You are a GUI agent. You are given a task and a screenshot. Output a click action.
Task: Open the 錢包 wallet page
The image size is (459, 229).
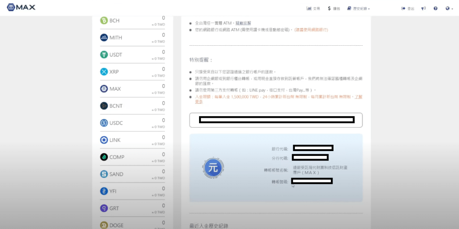click(x=333, y=9)
